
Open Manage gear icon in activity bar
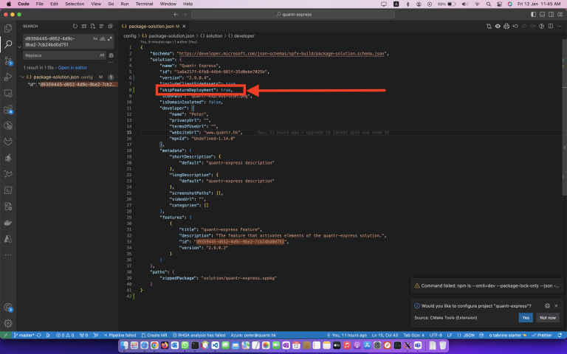click(8, 323)
